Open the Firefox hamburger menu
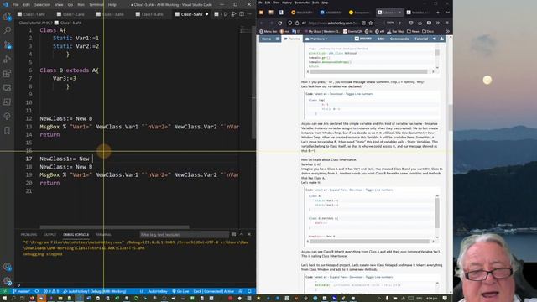 coord(447,23)
